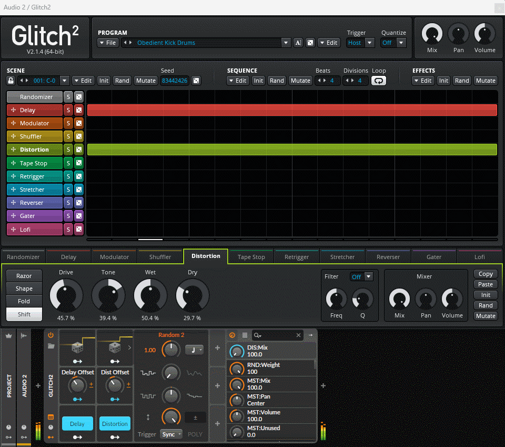Select the Razor distortion mode

pos(24,276)
